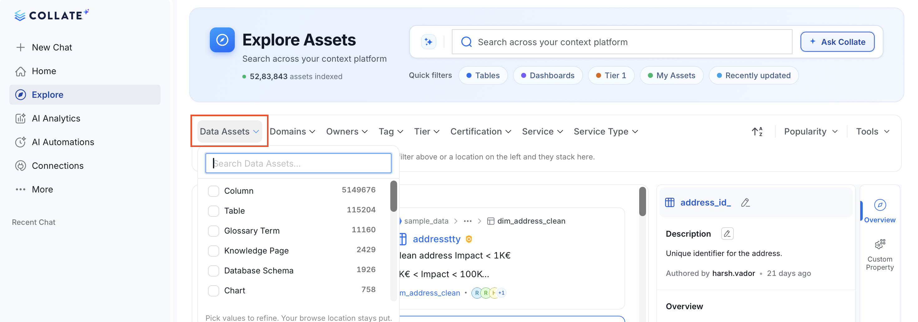
Task: Click the Home house icon
Action: click(21, 71)
